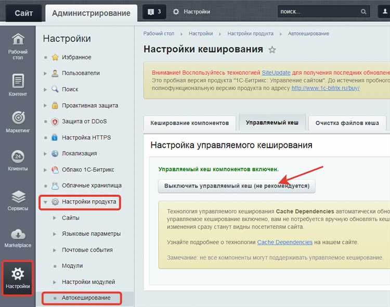The width and height of the screenshot is (390, 307).
Task: Select Модули in settings tree
Action: [x=72, y=266]
